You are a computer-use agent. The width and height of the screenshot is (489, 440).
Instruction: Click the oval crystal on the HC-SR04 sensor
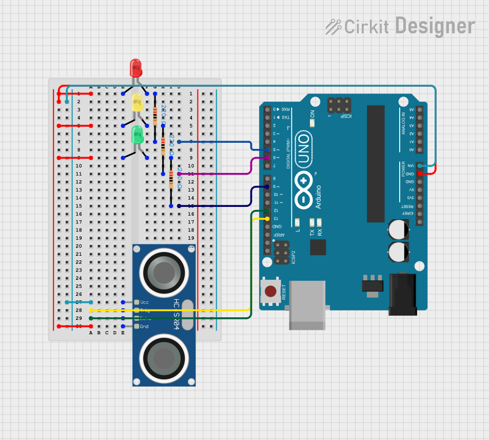(x=187, y=315)
